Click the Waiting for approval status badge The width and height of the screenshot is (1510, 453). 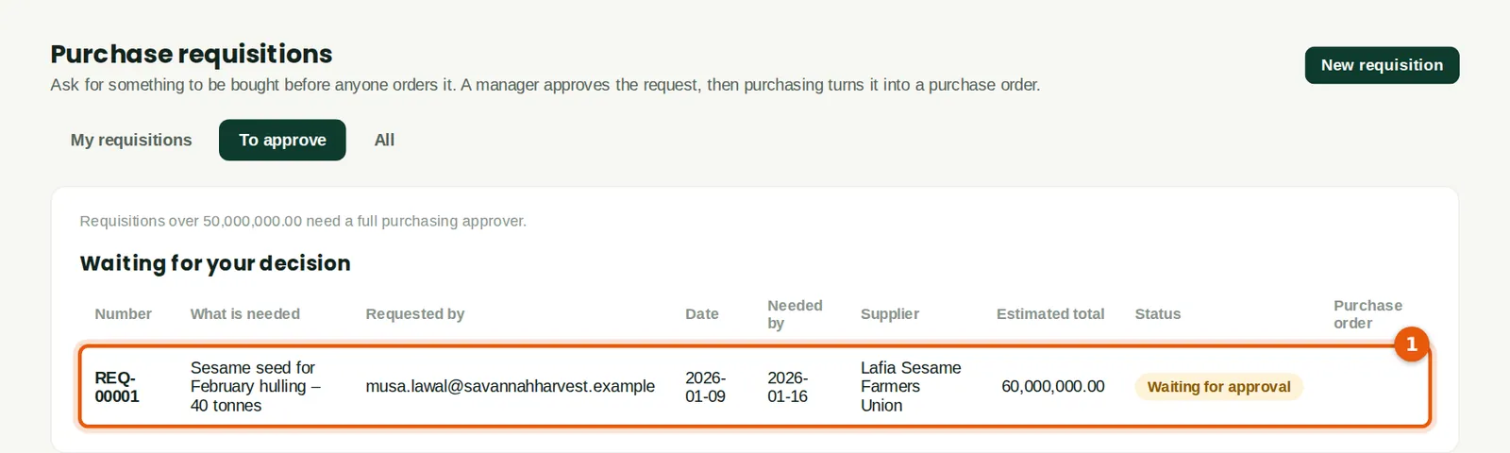[x=1218, y=387]
